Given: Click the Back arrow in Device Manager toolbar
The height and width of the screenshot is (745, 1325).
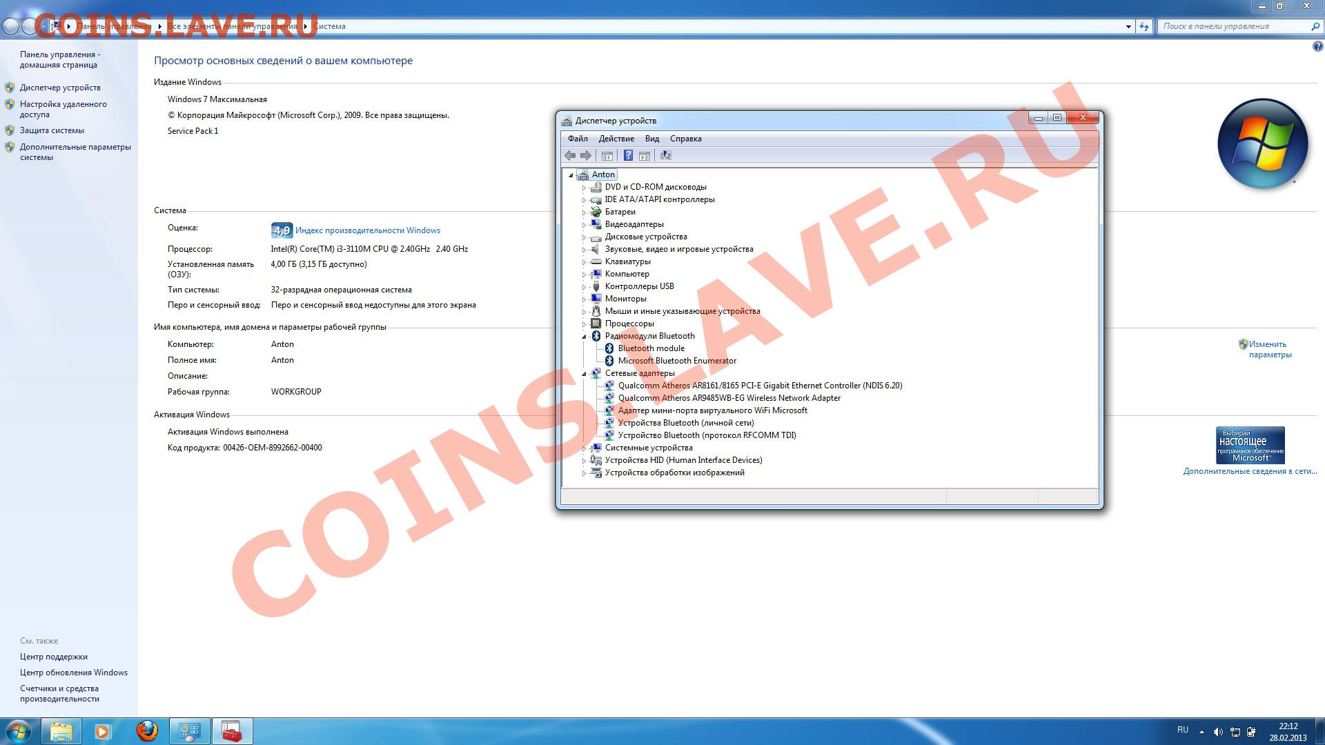Looking at the screenshot, I should (570, 155).
